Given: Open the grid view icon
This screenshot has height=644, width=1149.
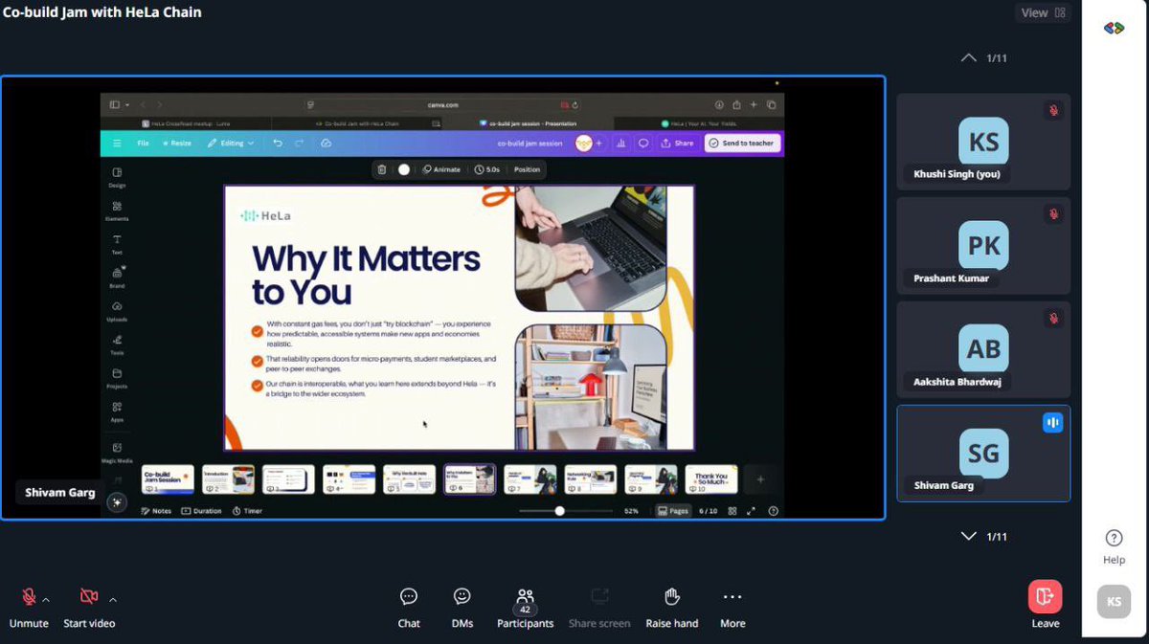Looking at the screenshot, I should pos(732,511).
